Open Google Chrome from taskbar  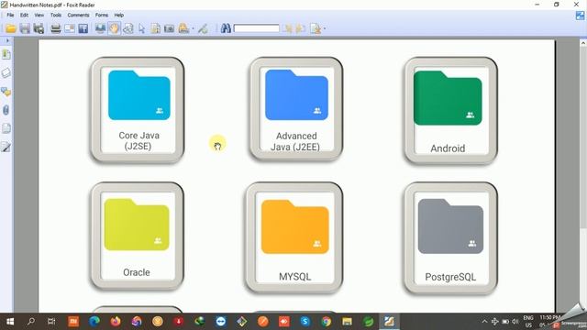tap(327, 322)
